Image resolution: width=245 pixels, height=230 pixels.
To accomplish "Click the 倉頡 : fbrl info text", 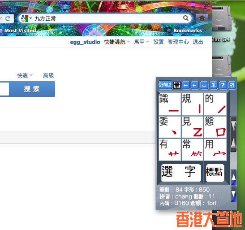I will 203,203.
